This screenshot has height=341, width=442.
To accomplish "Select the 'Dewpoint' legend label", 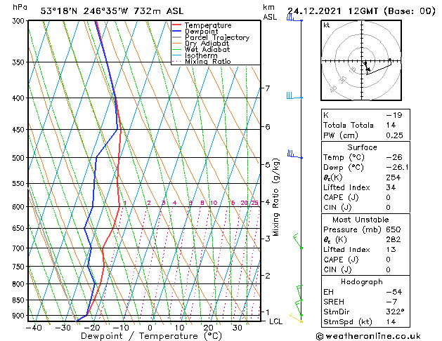I will point(201,32).
